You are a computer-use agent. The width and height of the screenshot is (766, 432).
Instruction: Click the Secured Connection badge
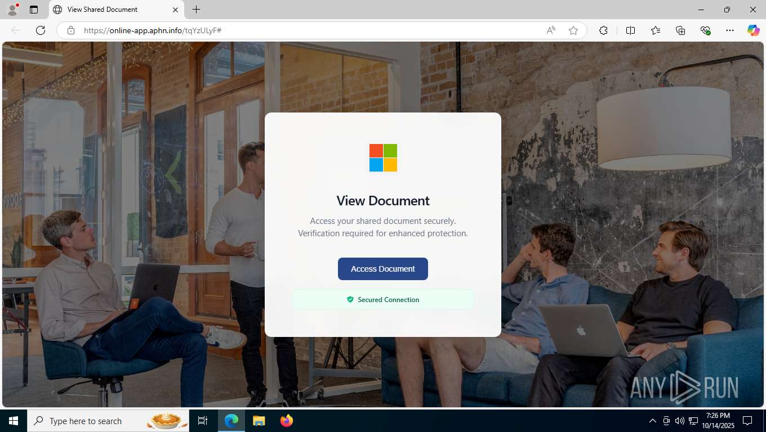click(383, 299)
